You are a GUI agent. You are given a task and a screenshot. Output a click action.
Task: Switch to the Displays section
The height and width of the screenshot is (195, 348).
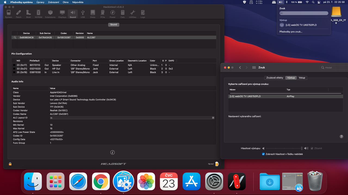62,14
